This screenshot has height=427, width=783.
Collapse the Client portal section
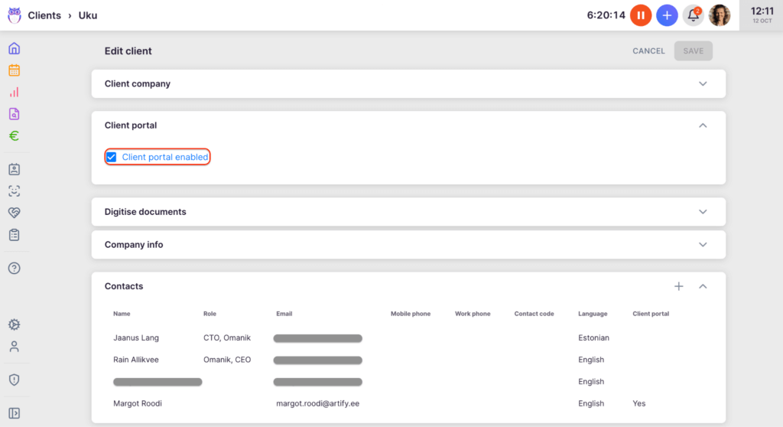pos(703,125)
